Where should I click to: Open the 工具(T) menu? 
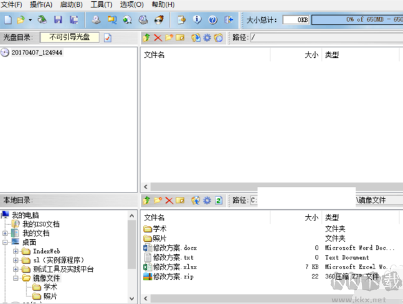(101, 4)
